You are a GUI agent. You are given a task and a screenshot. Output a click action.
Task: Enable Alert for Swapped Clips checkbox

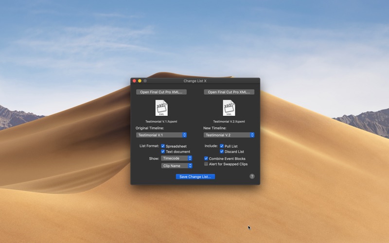click(x=206, y=164)
